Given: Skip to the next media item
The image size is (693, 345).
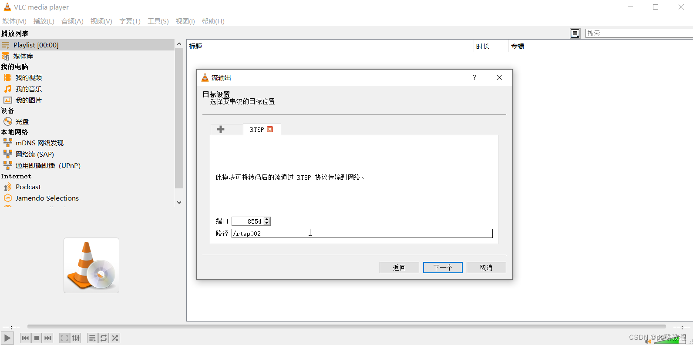Looking at the screenshot, I should 48,338.
